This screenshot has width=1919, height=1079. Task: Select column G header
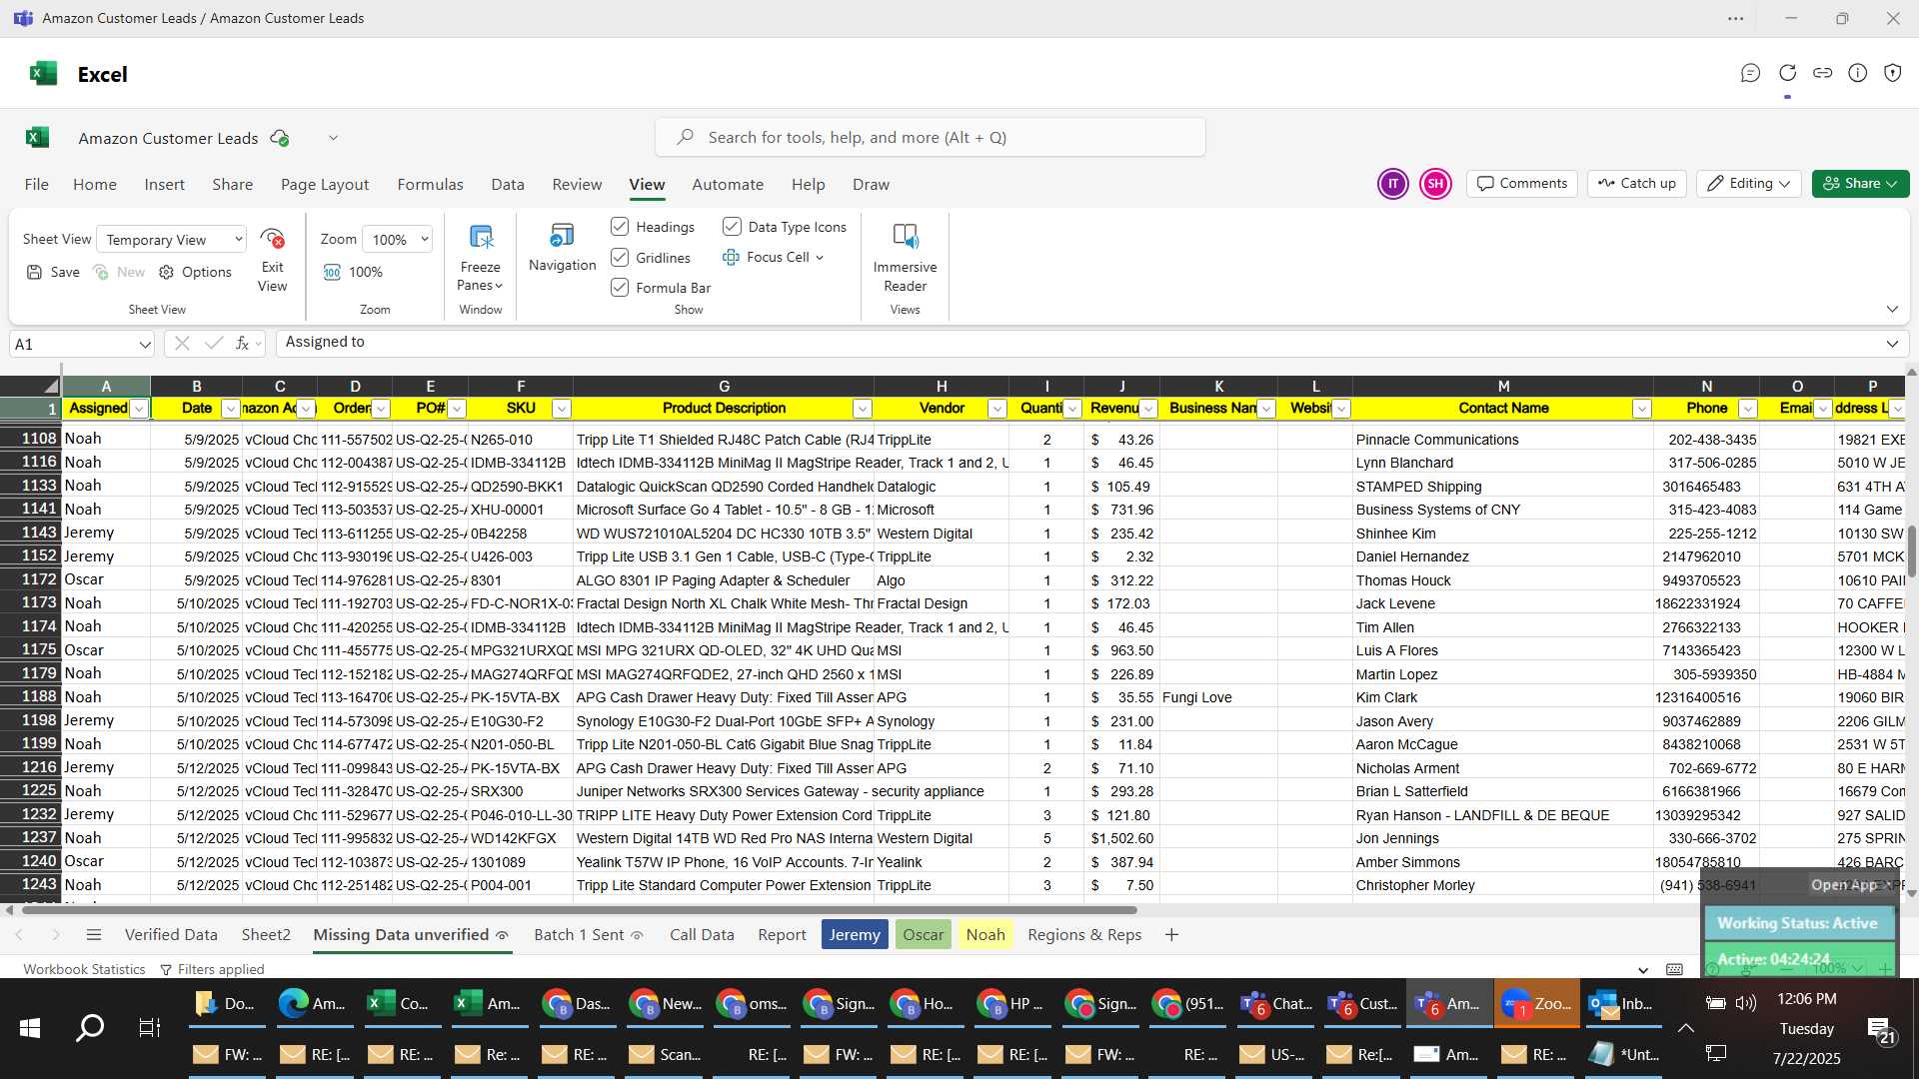724,386
